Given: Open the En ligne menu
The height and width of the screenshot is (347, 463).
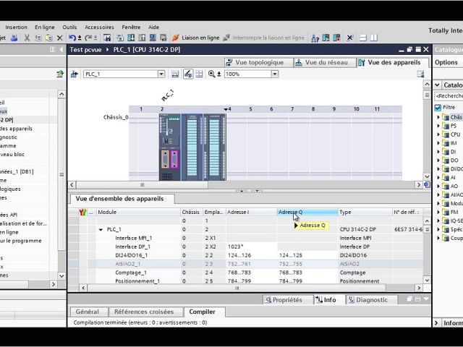Looking at the screenshot, I should (45, 27).
